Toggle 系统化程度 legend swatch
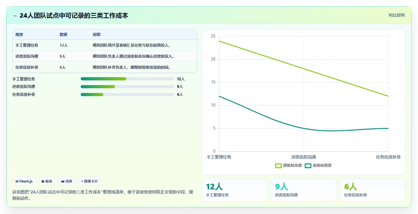The image size is (418, 214). 308,165
